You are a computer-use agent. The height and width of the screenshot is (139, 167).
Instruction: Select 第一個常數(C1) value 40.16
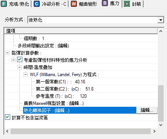click(80, 82)
